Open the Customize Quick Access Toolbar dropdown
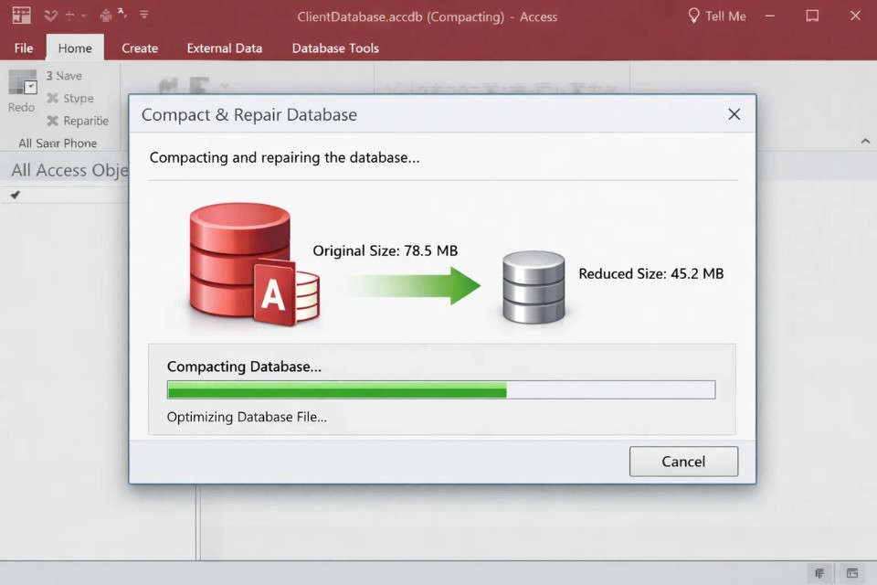This screenshot has width=877, height=585. pos(144,16)
